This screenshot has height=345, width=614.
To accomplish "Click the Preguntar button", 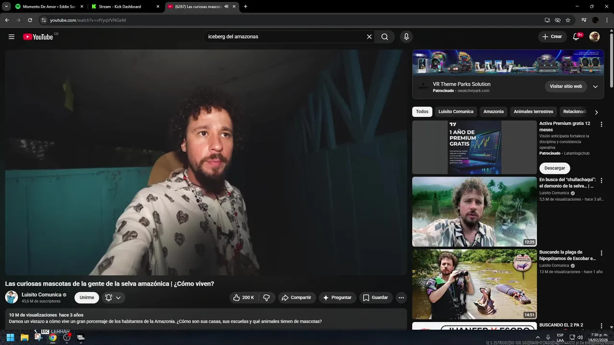I will [x=338, y=298].
